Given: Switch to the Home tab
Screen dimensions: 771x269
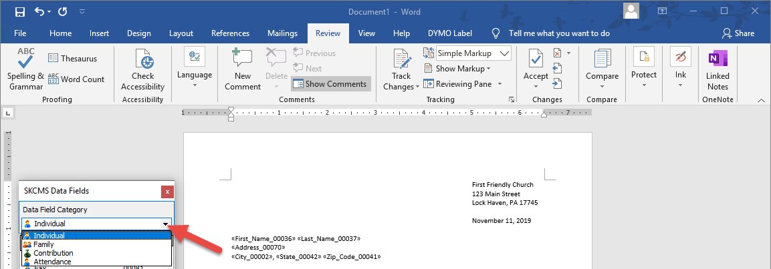Looking at the screenshot, I should (60, 33).
